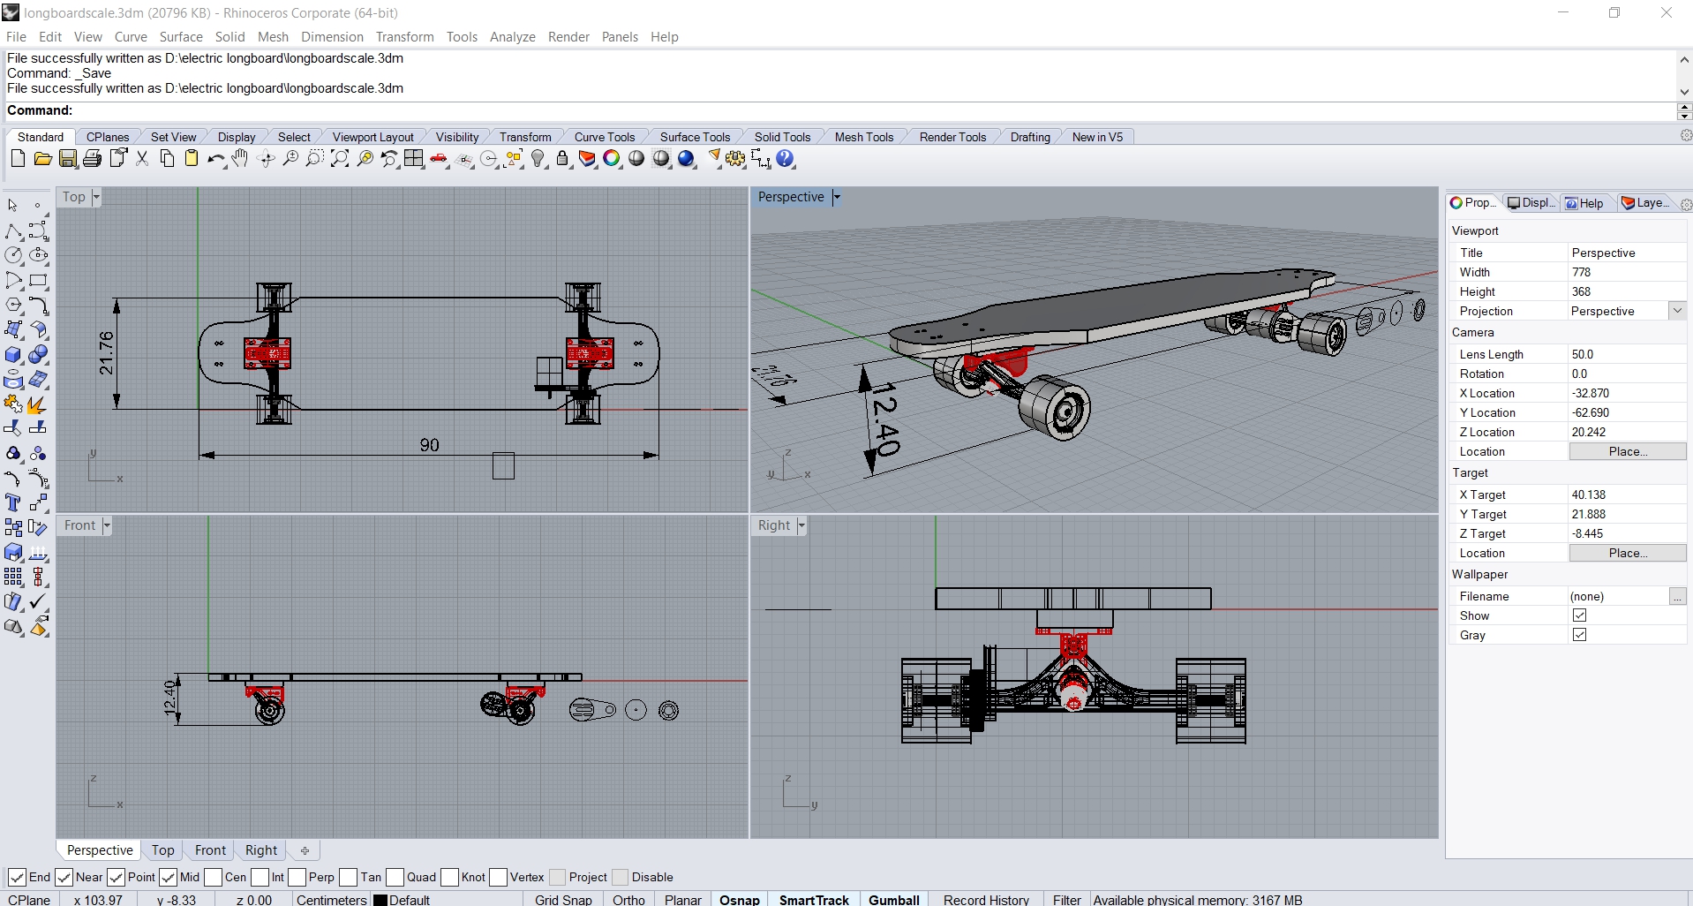Image resolution: width=1693 pixels, height=906 pixels.
Task: Click the Print icon in toolbar
Action: pos(92,159)
